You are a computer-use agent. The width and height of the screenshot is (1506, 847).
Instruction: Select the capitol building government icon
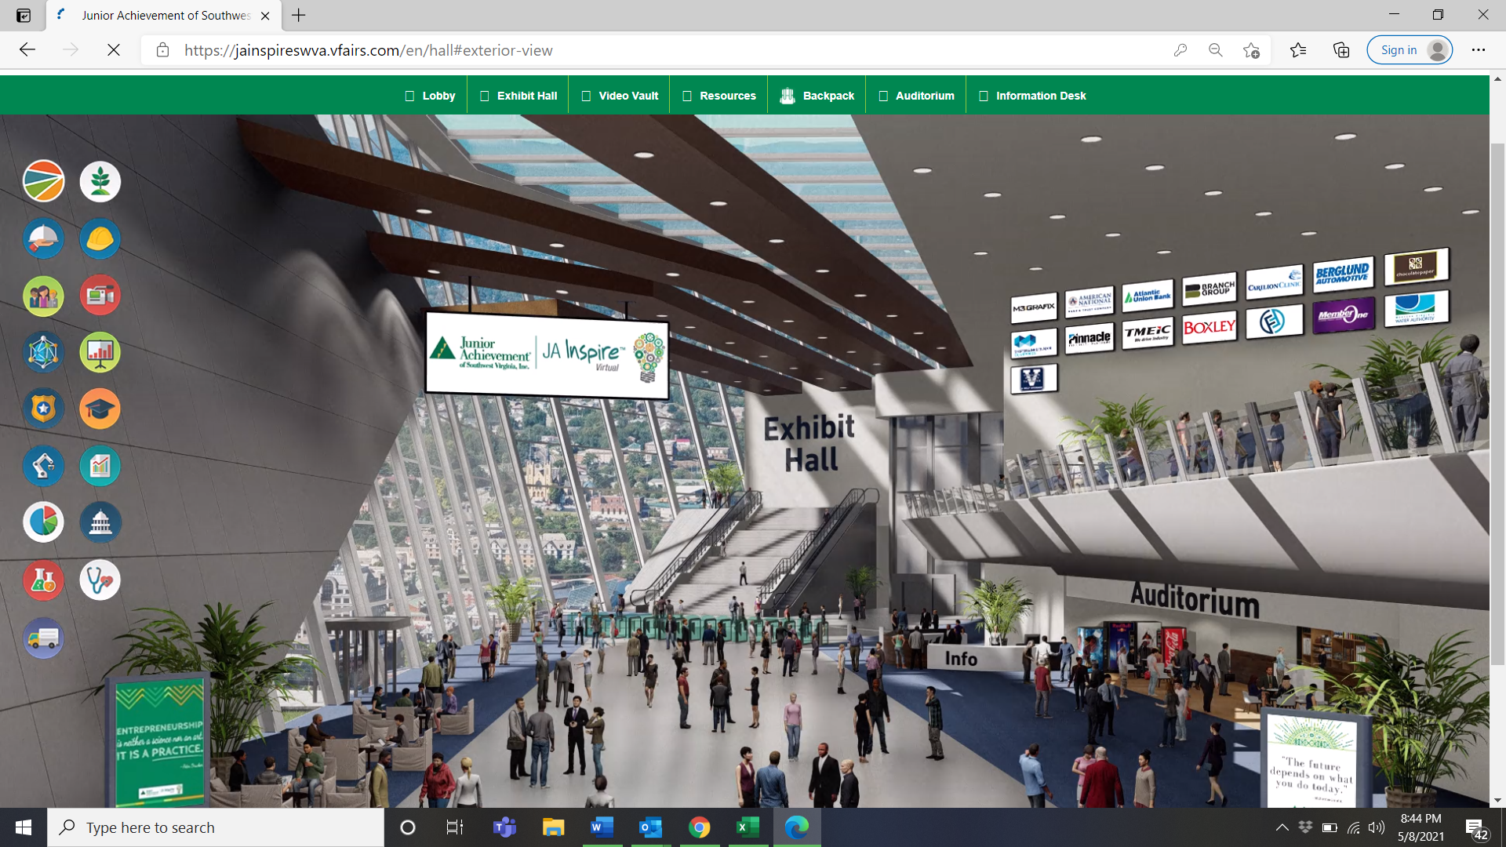coord(100,522)
